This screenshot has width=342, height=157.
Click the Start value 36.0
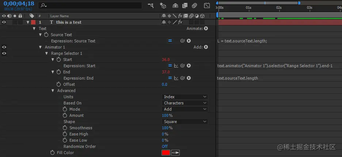tap(166, 60)
